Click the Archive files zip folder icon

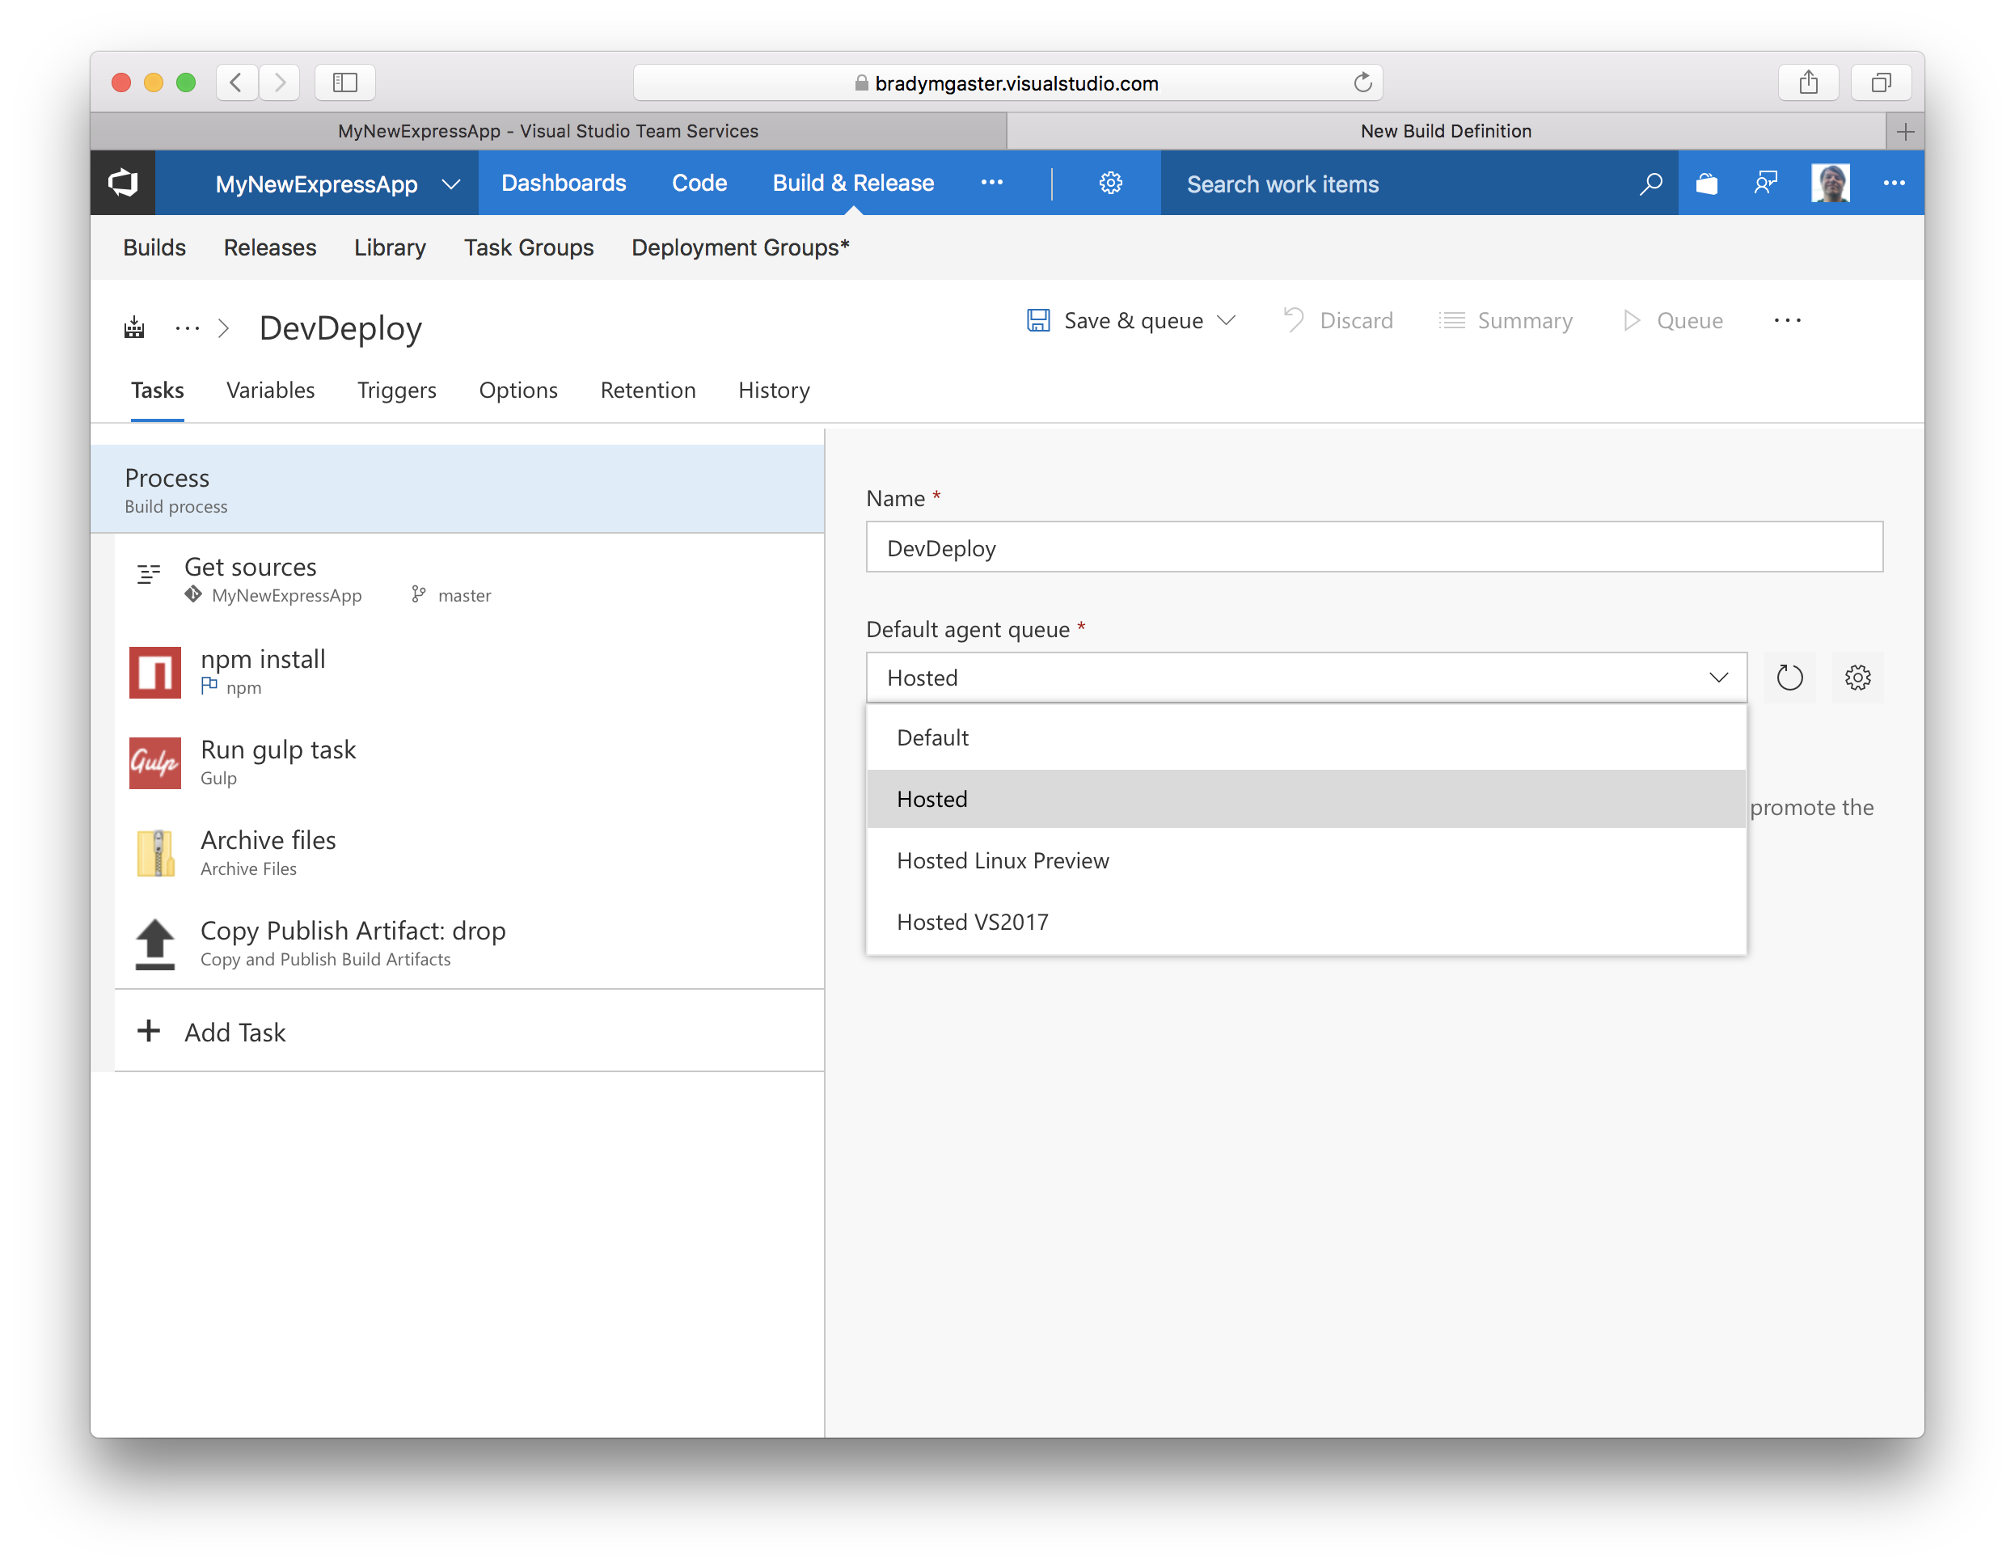click(x=156, y=853)
